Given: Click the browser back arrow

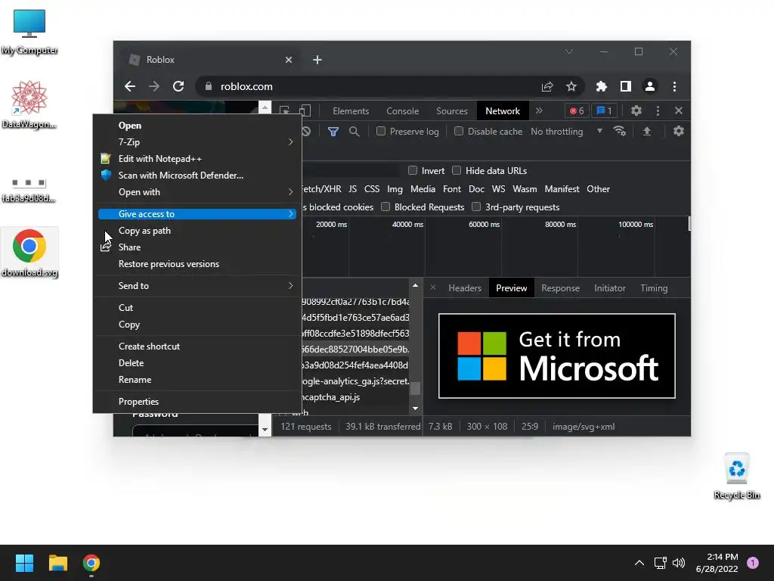Looking at the screenshot, I should click(130, 86).
